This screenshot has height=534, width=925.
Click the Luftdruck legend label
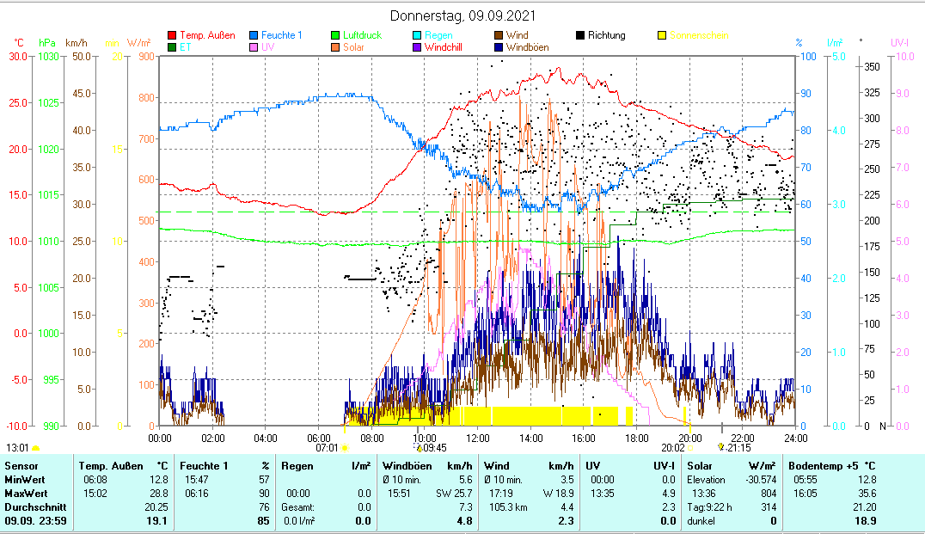362,35
